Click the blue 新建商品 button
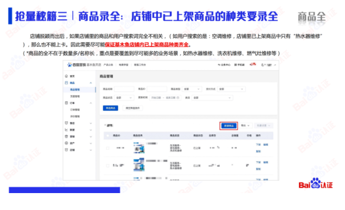The height and width of the screenshot is (210, 345). coord(229,126)
